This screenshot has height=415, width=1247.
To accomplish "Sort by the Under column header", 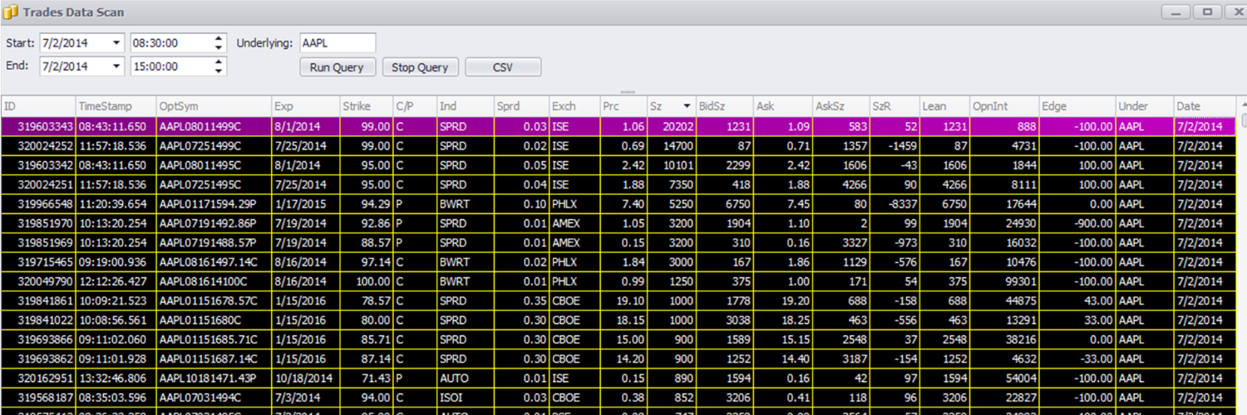I will 1144,106.
